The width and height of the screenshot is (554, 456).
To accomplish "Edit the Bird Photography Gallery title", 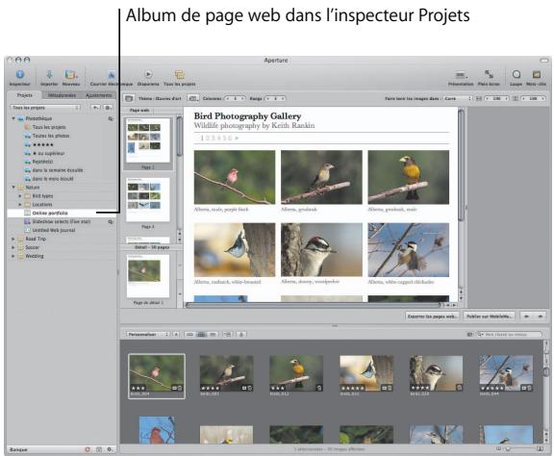I will (x=247, y=116).
